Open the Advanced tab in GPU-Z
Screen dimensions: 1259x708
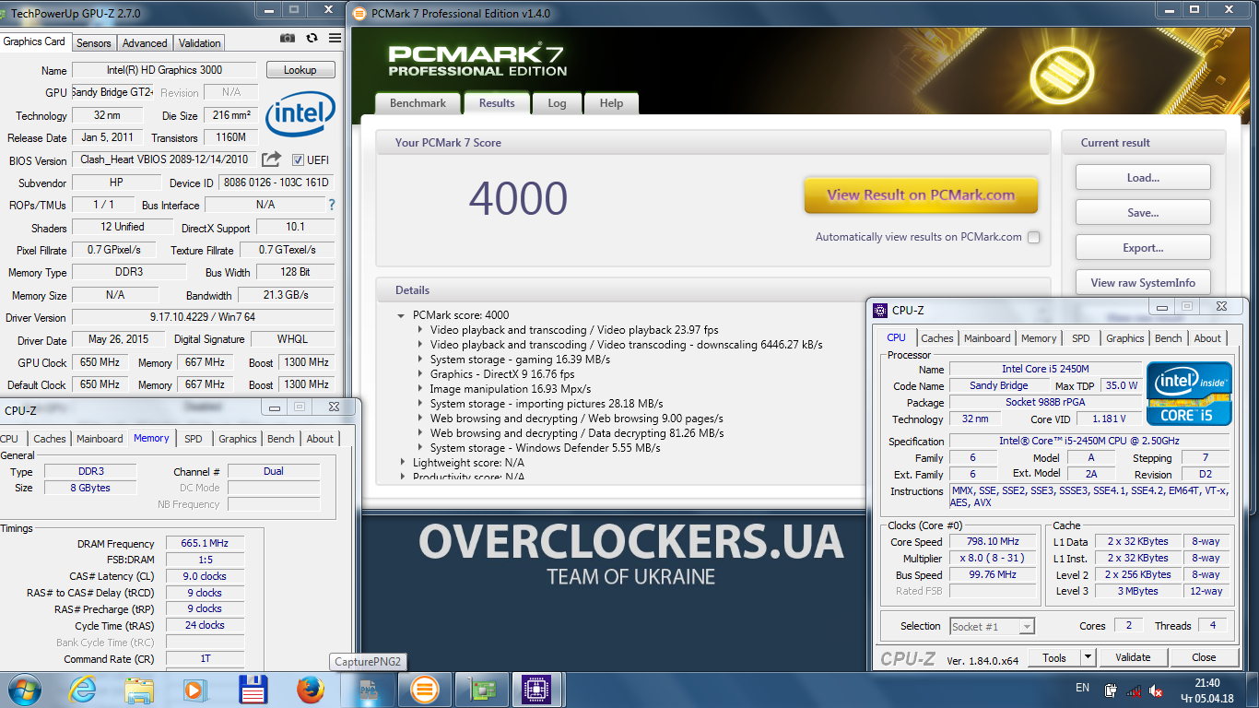[145, 43]
